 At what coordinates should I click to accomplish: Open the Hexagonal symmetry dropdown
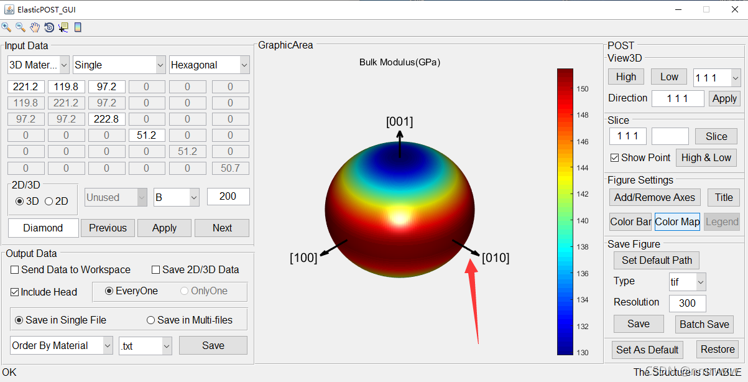[x=209, y=65]
